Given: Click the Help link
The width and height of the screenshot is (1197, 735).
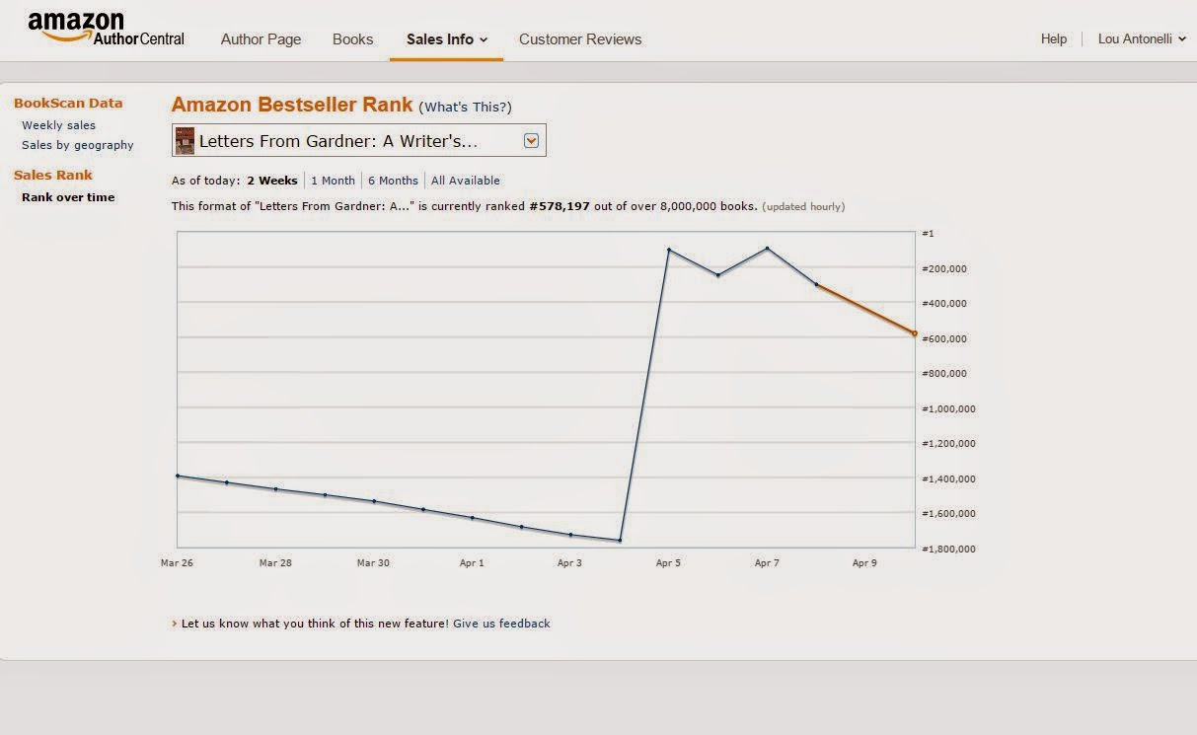Looking at the screenshot, I should pyautogui.click(x=1054, y=39).
